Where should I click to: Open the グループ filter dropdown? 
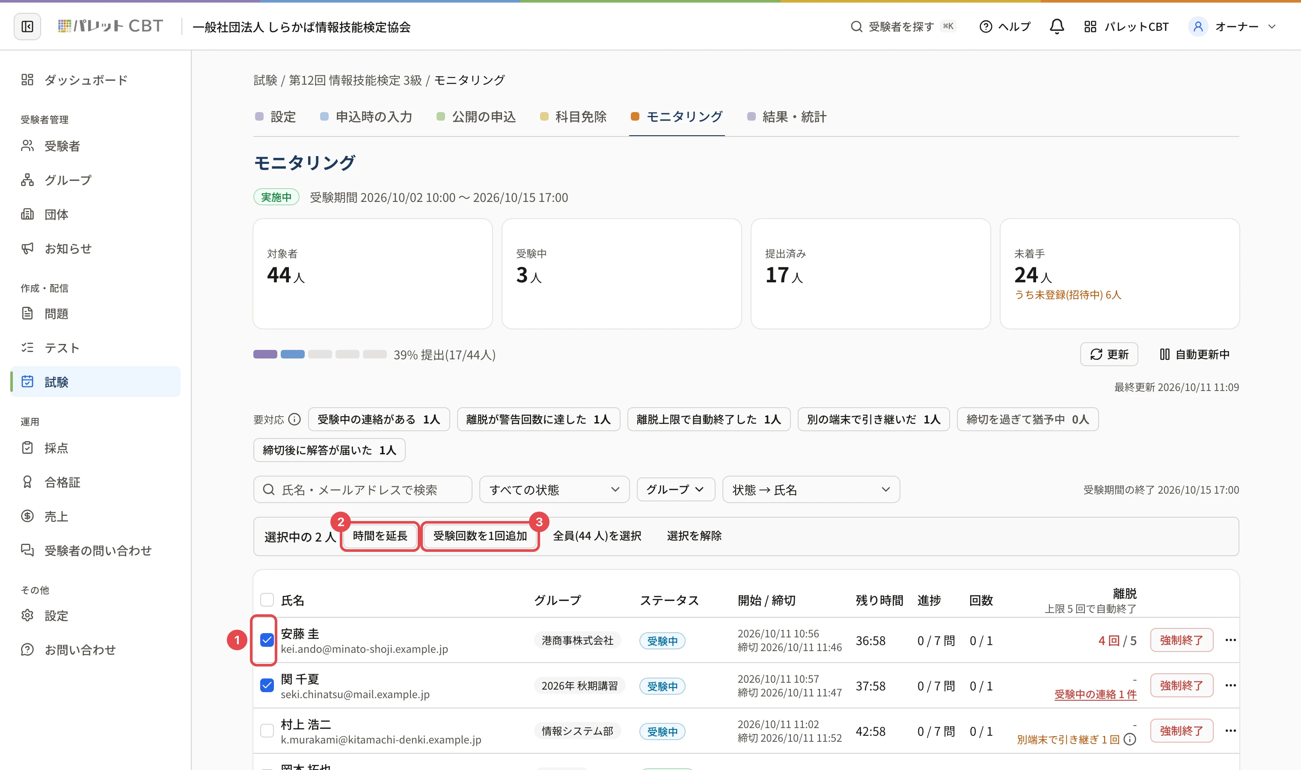676,489
